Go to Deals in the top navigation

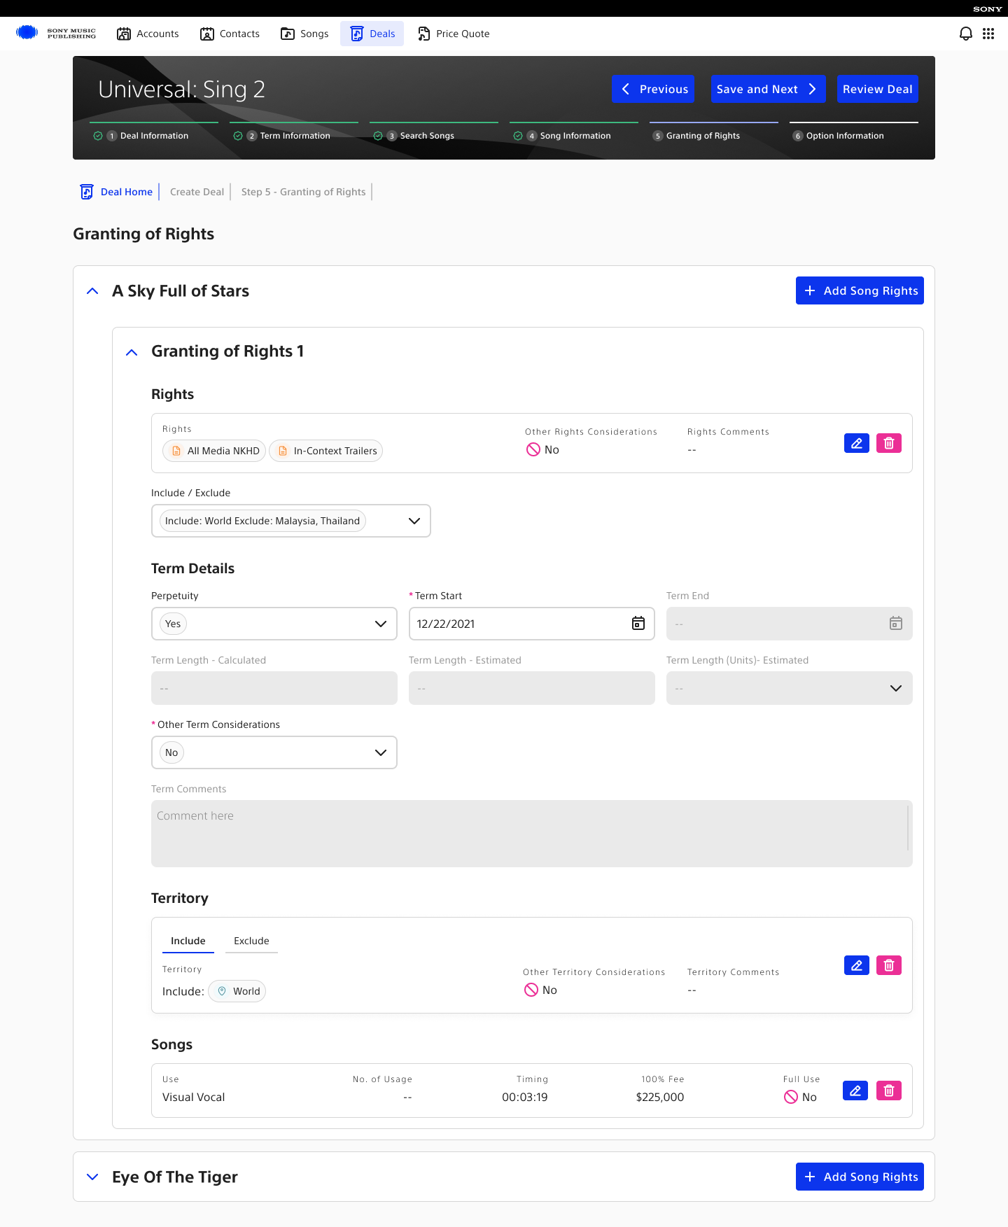372,34
